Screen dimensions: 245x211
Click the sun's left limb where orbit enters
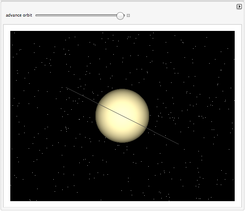coord(98,103)
